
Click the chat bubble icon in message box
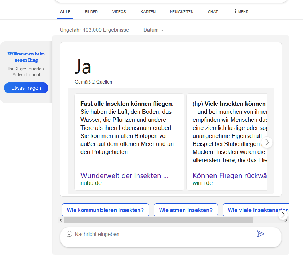(x=70, y=234)
